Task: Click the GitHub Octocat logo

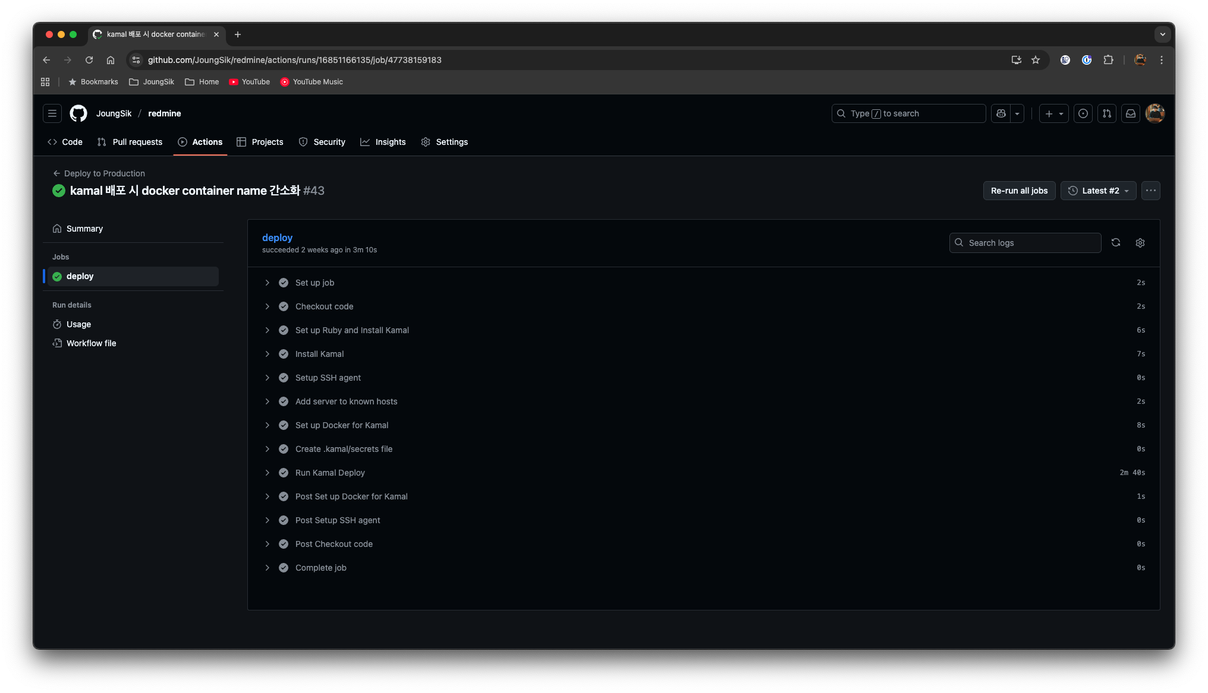Action: point(78,113)
